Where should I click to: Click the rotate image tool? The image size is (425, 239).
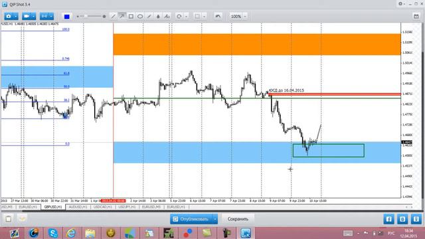coord(179,17)
